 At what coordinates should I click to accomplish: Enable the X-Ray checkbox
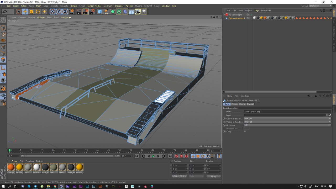pos(245,132)
